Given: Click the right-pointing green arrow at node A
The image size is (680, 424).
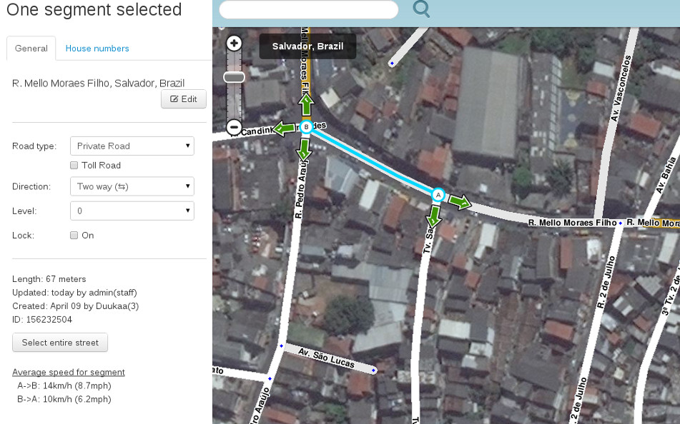Looking at the screenshot, I should click(460, 202).
